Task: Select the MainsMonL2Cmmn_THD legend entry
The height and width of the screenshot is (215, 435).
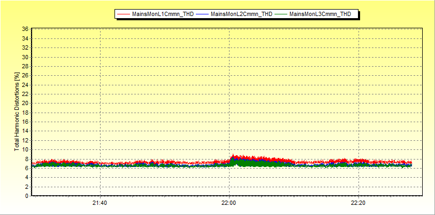Action: coord(241,14)
